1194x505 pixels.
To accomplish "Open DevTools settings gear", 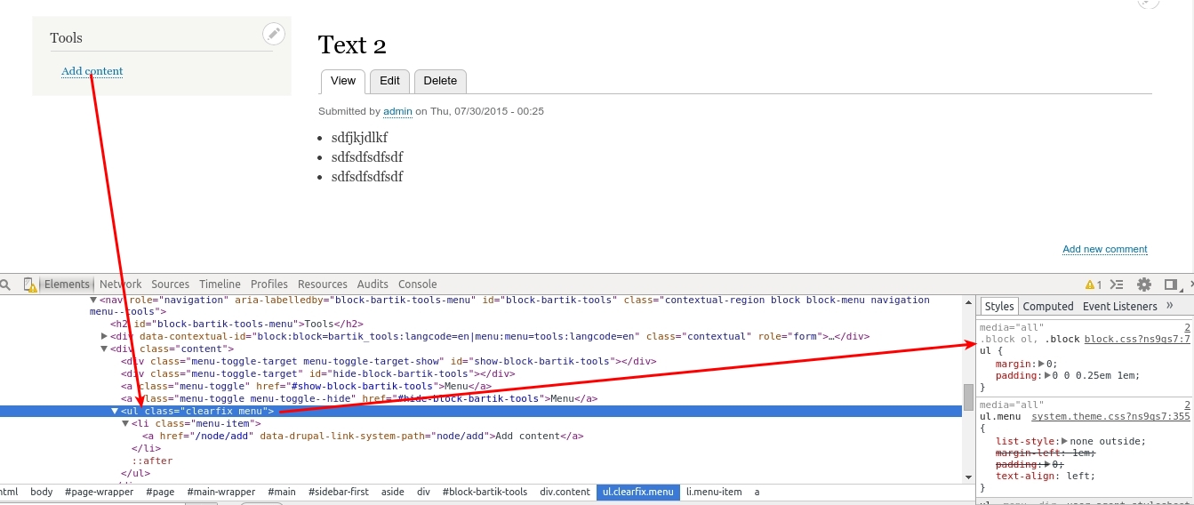I will [x=1144, y=285].
